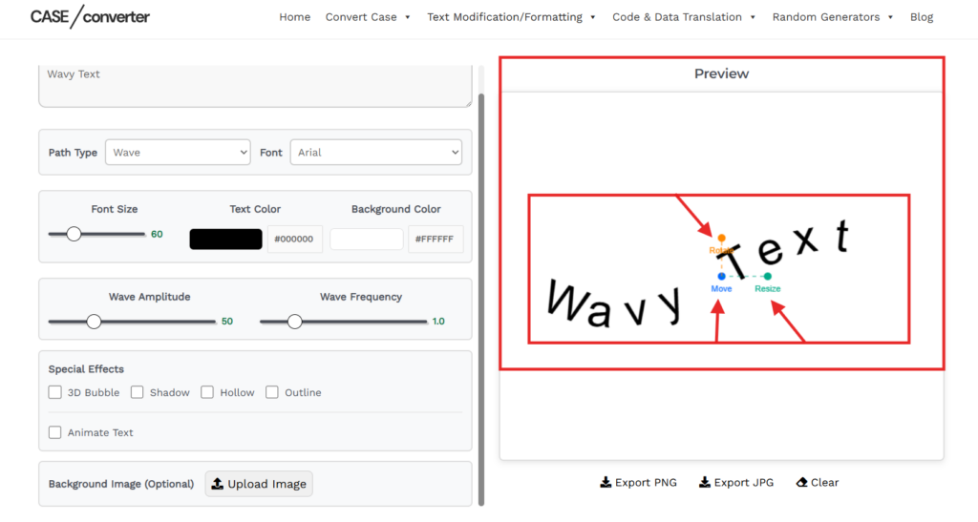The width and height of the screenshot is (978, 522).
Task: Toggle the Shadow effect checkbox
Action: tap(138, 392)
